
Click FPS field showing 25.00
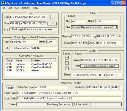(92, 43)
